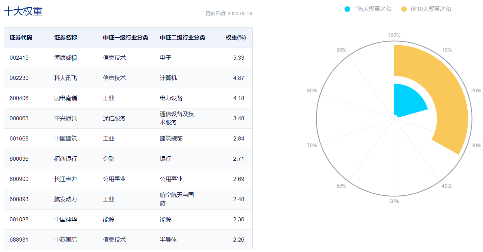Select security code 000063
483x252 pixels.
[19, 119]
